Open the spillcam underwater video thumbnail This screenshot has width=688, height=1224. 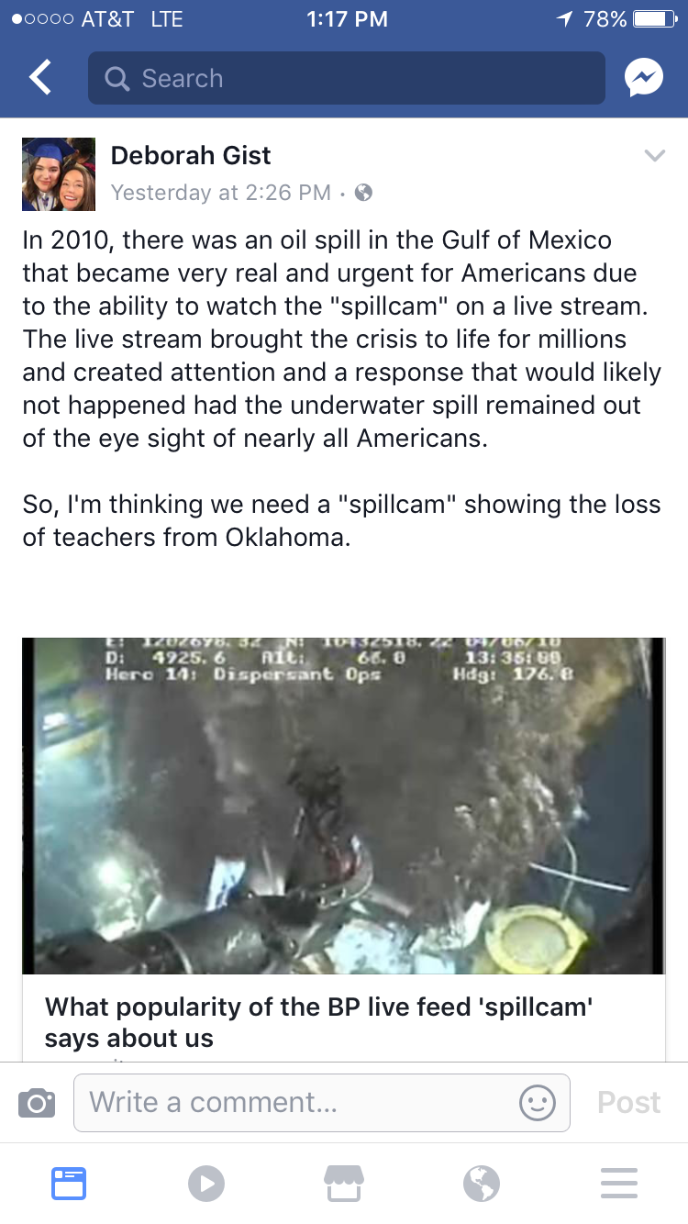(x=344, y=806)
